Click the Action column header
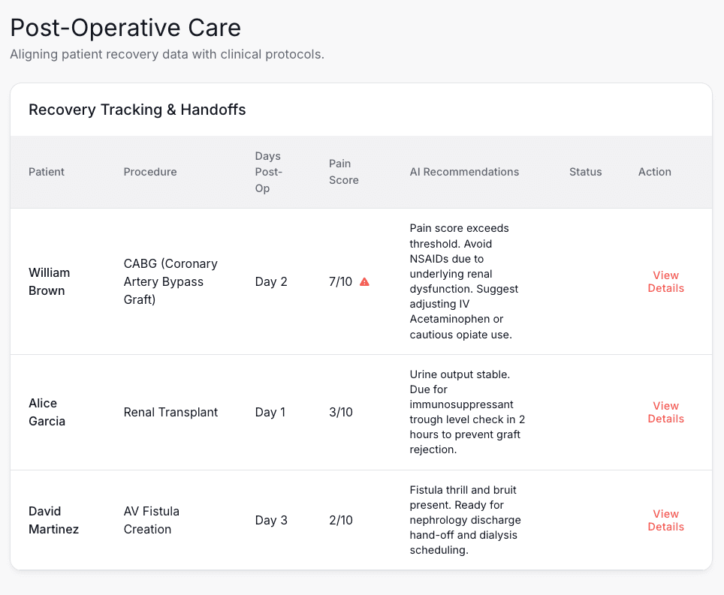This screenshot has width=724, height=595. 654,172
